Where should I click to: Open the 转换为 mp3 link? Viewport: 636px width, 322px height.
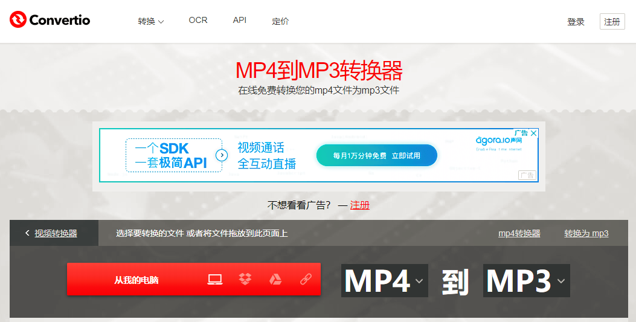[x=586, y=234]
